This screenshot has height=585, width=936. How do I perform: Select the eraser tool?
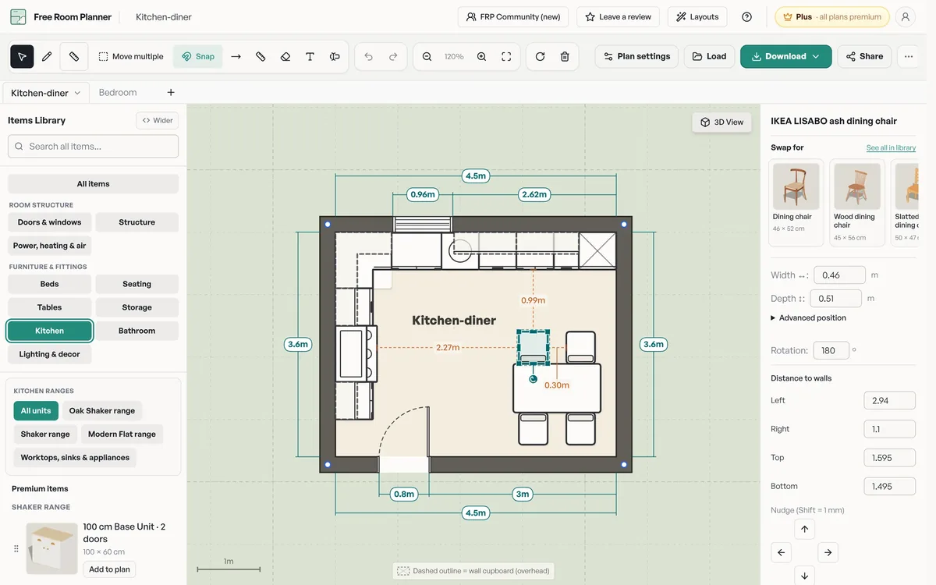tap(285, 56)
